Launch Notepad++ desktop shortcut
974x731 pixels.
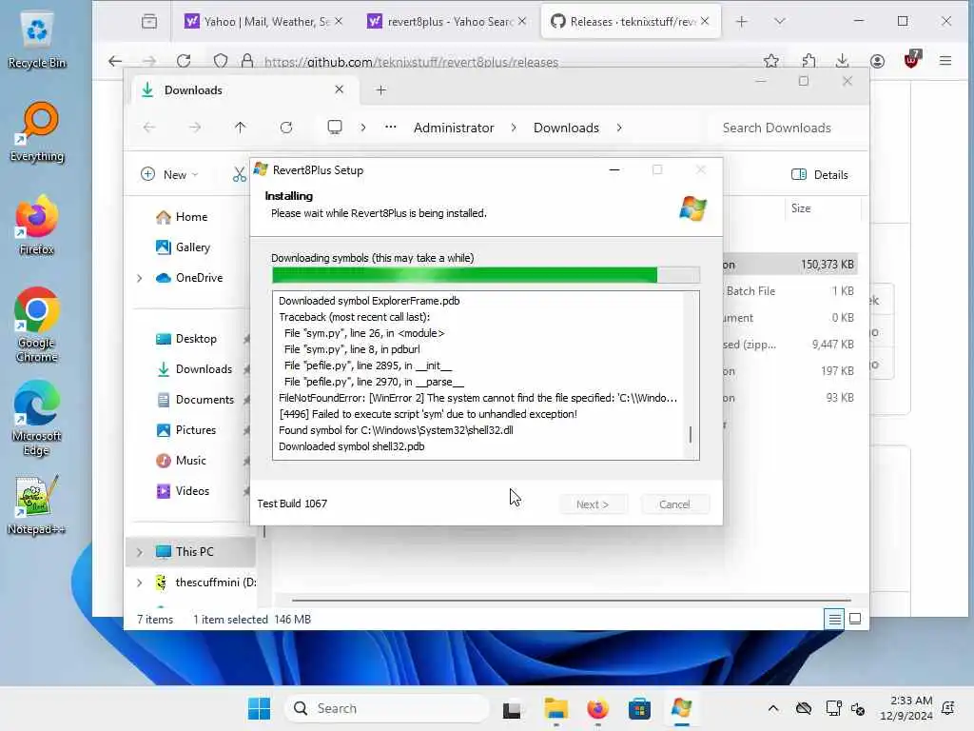pos(37,505)
